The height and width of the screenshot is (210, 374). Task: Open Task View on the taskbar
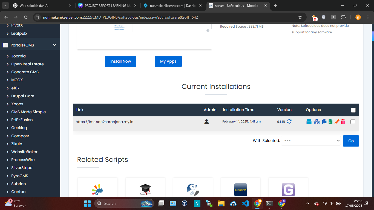[x=161, y=203]
